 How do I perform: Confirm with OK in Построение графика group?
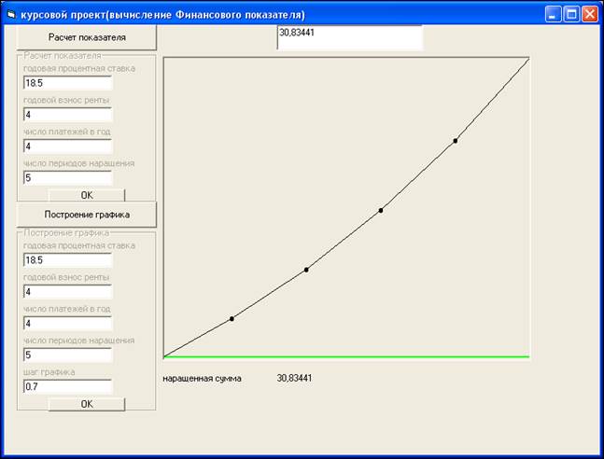coord(87,404)
